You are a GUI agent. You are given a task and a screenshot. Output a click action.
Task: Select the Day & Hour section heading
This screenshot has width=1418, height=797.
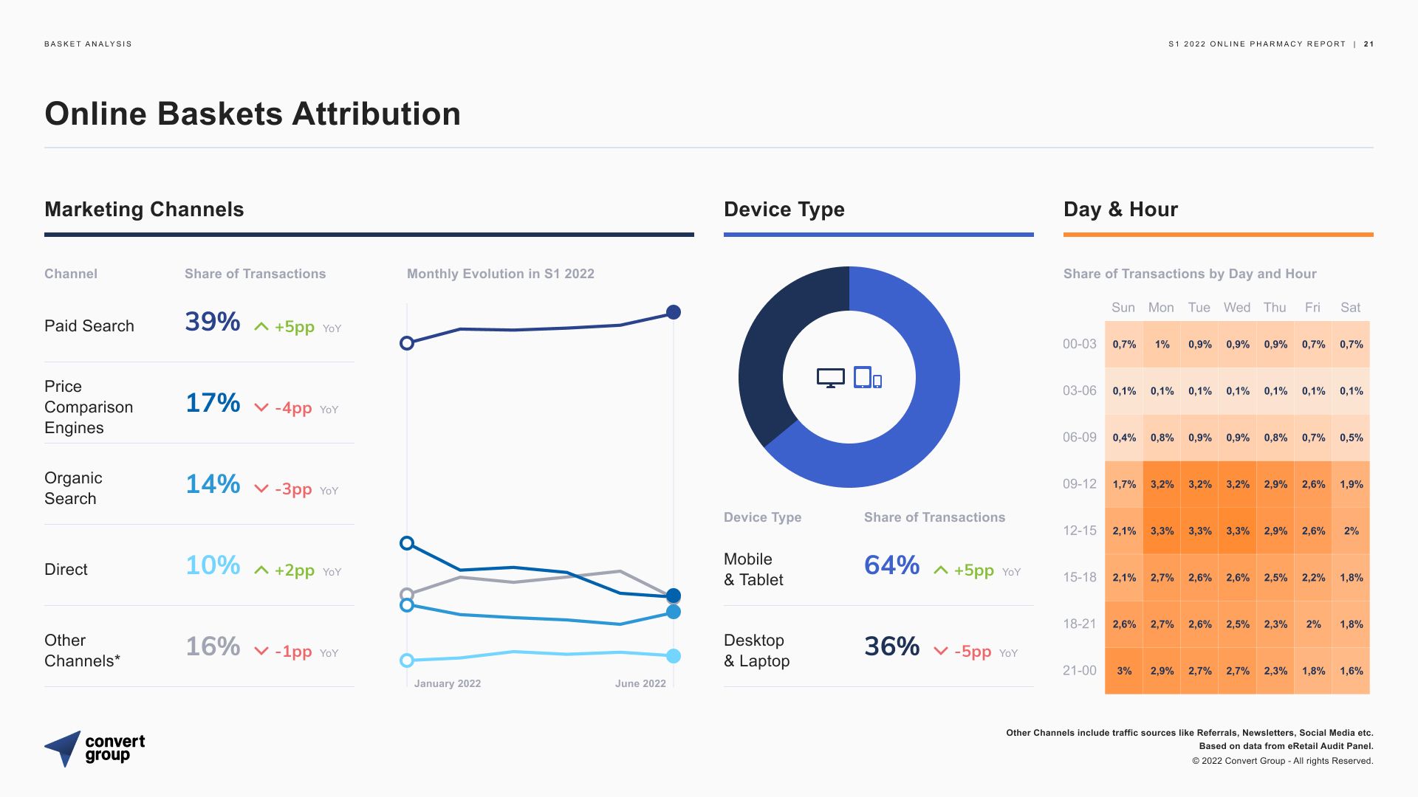1120,210
